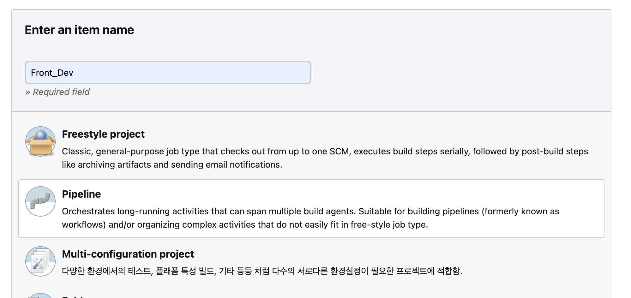This screenshot has height=298, width=631.
Task: Click the 'Required field' hint text
Action: pos(61,92)
